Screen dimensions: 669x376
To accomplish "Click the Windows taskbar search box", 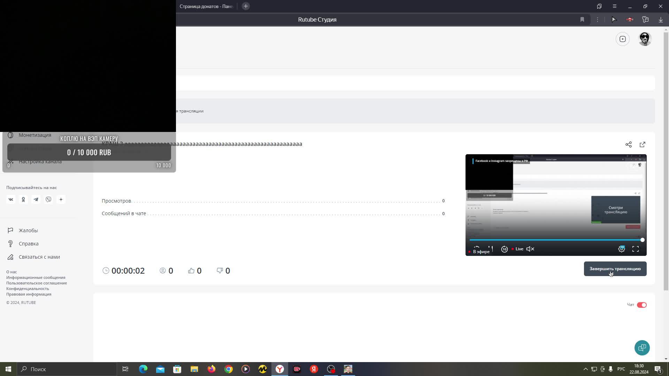I will coord(67,369).
